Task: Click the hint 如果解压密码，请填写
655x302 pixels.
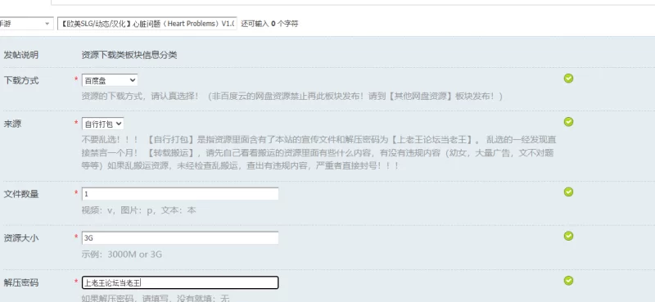Action: [156, 298]
